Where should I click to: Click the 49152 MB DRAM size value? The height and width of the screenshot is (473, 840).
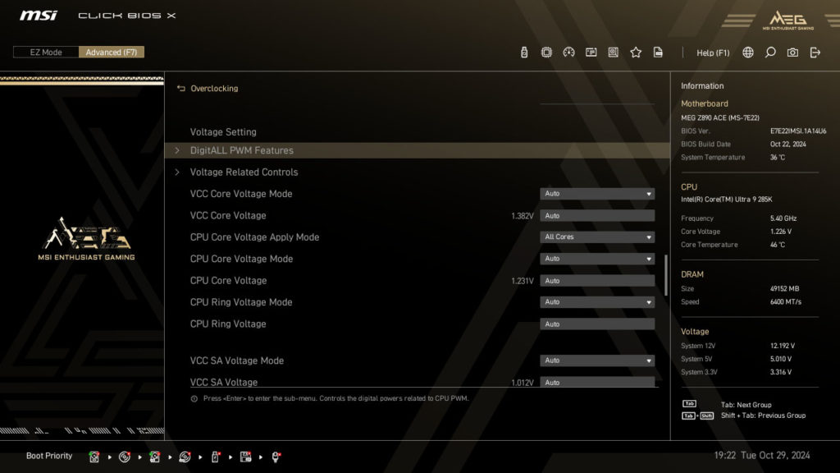pyautogui.click(x=784, y=288)
